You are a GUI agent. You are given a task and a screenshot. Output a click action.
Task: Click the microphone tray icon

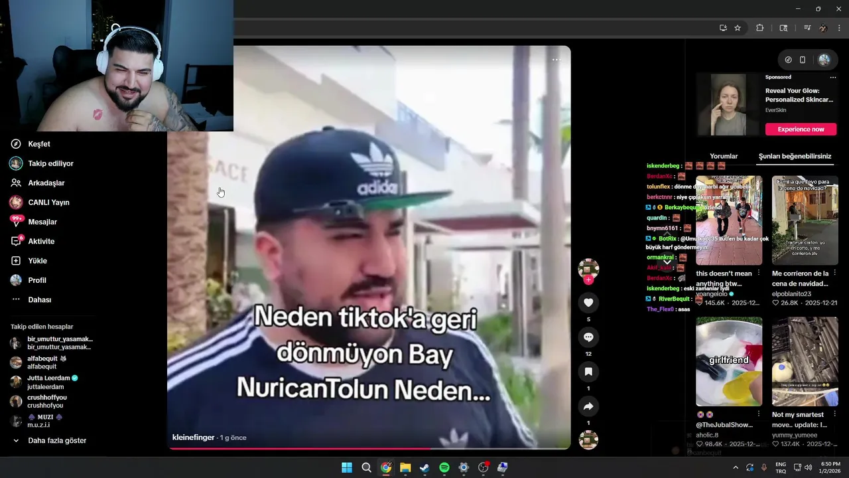tap(764, 467)
